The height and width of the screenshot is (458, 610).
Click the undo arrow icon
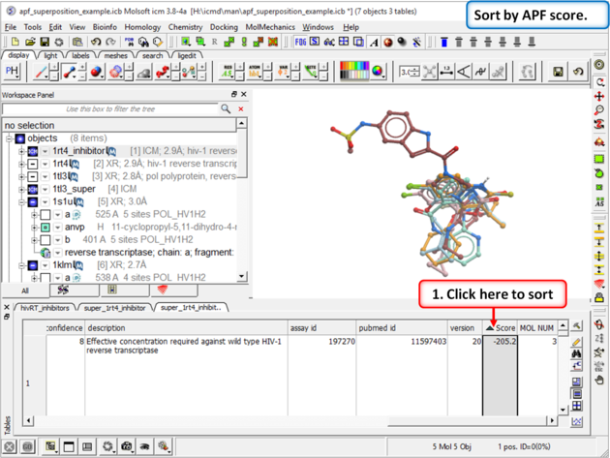point(96,43)
